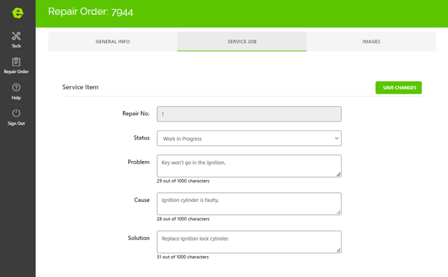Click inside the Solution text area
This screenshot has height=277, width=448.
click(x=249, y=242)
